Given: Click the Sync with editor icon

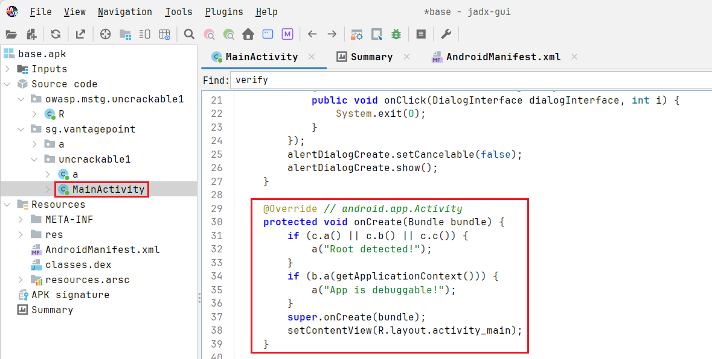Looking at the screenshot, I should [x=105, y=34].
